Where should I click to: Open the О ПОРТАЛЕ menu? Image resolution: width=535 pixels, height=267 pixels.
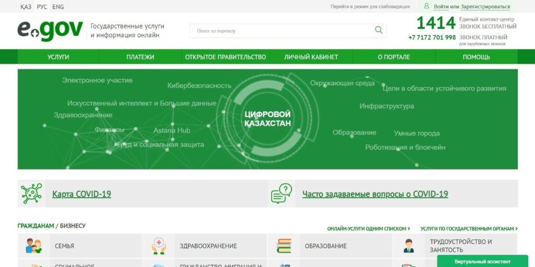394,57
